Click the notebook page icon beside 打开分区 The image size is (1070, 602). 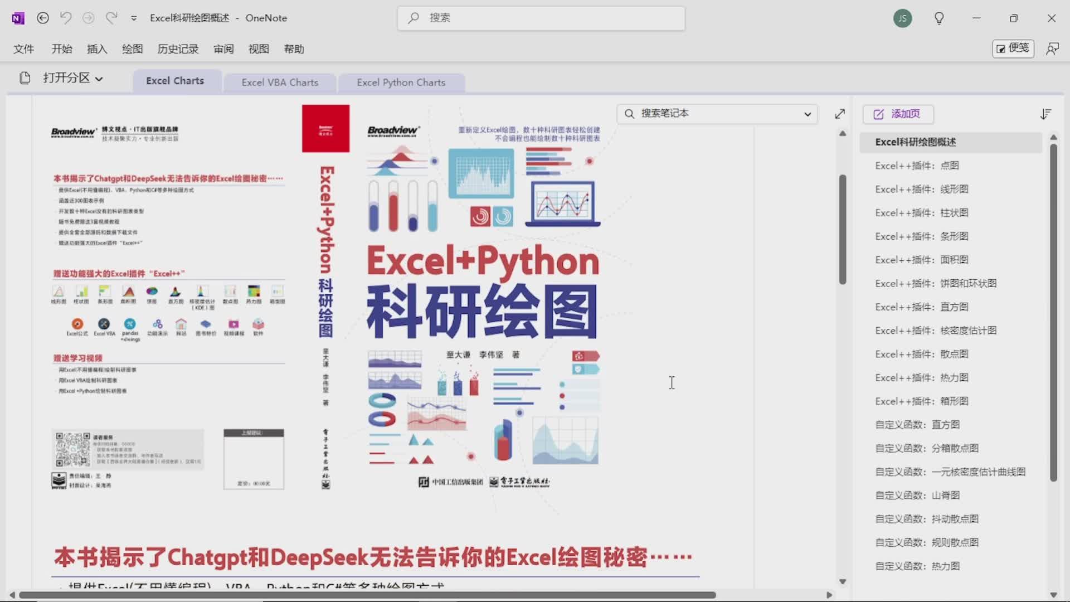tap(25, 78)
